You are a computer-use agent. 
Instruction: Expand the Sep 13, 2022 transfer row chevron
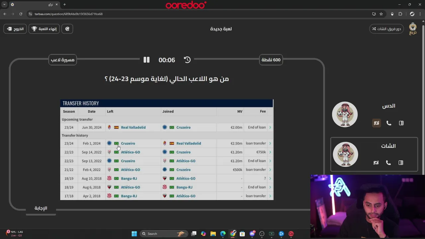click(270, 161)
